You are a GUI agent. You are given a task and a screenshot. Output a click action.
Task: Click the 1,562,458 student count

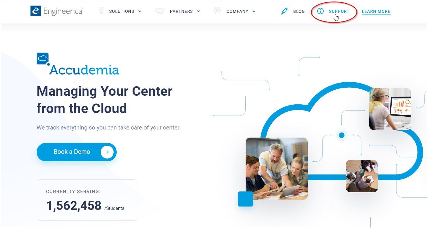[74, 206]
